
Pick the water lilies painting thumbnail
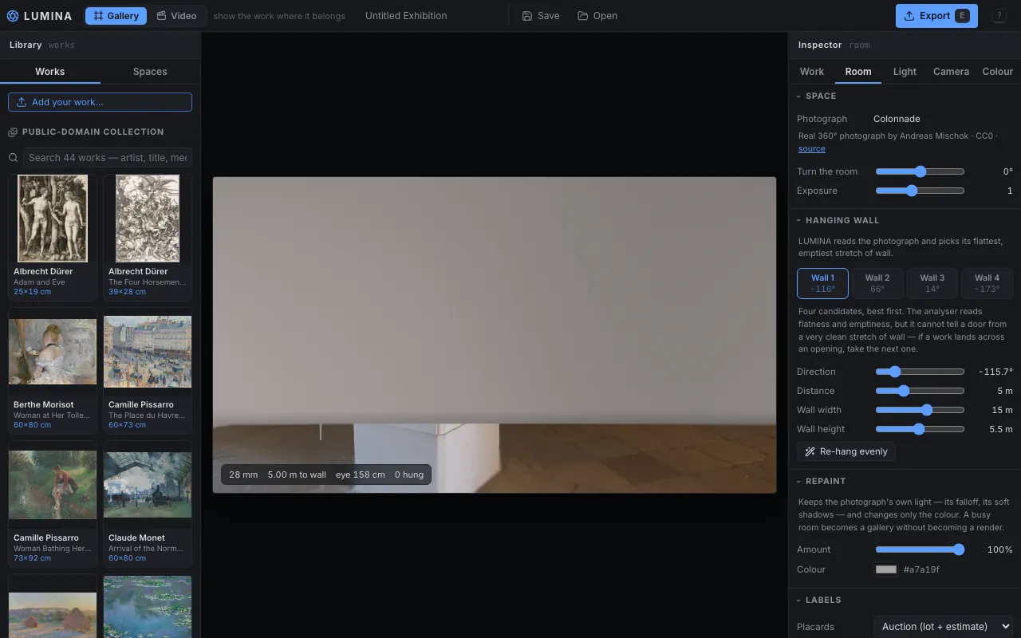tap(148, 606)
